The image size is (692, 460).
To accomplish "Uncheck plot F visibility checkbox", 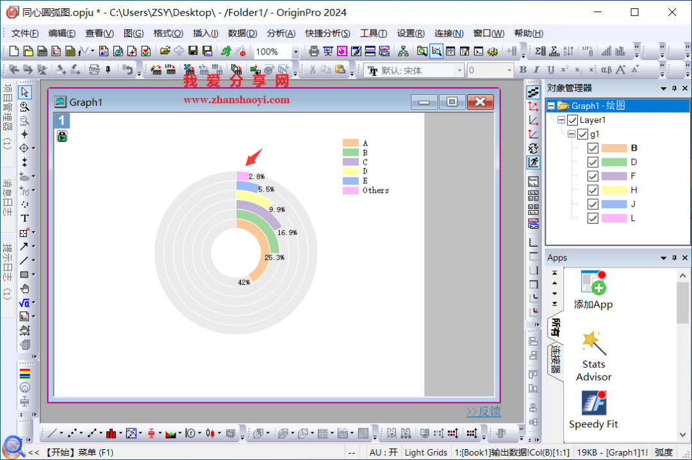I will tap(593, 176).
